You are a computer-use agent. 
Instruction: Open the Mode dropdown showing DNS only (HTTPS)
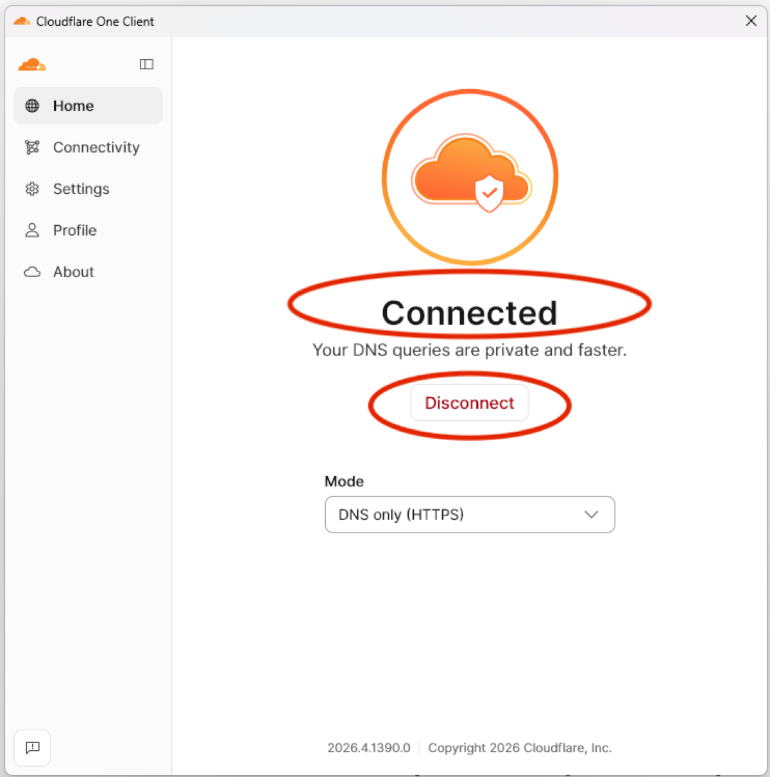pyautogui.click(x=470, y=515)
